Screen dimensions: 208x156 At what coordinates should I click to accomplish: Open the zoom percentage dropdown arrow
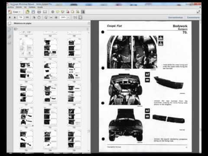coord(68,17)
